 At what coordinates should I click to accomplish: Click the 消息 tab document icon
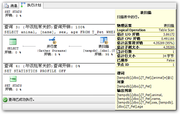(6, 5)
